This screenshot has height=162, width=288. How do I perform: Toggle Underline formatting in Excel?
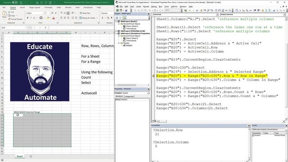[34, 18]
